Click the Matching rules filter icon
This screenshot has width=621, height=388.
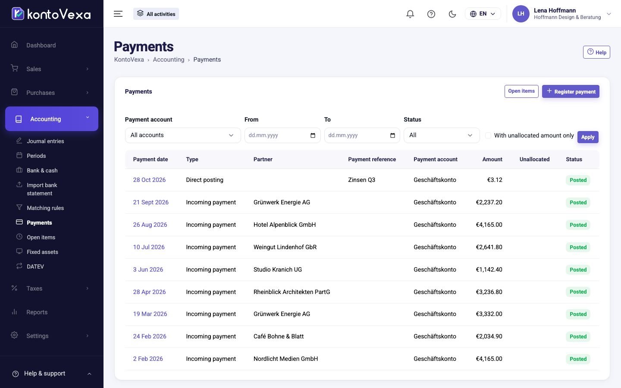click(x=19, y=207)
